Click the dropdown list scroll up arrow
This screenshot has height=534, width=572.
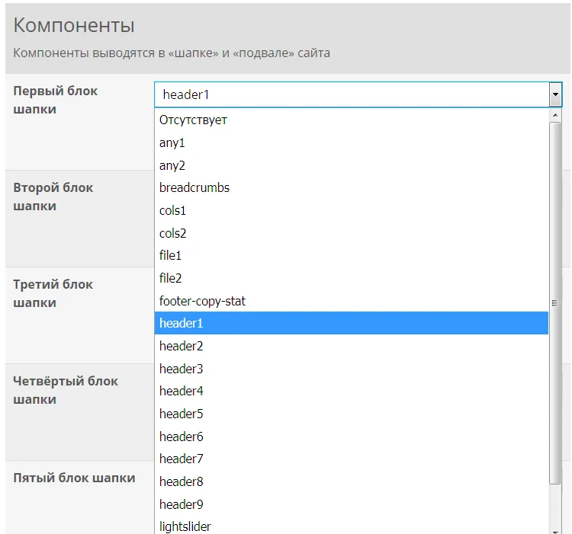[x=555, y=115]
